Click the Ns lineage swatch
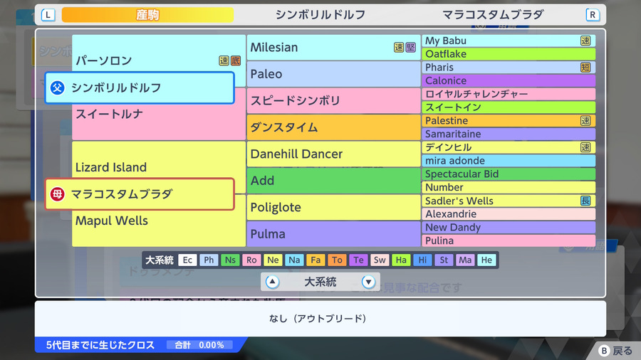This screenshot has width=641, height=360. click(230, 260)
